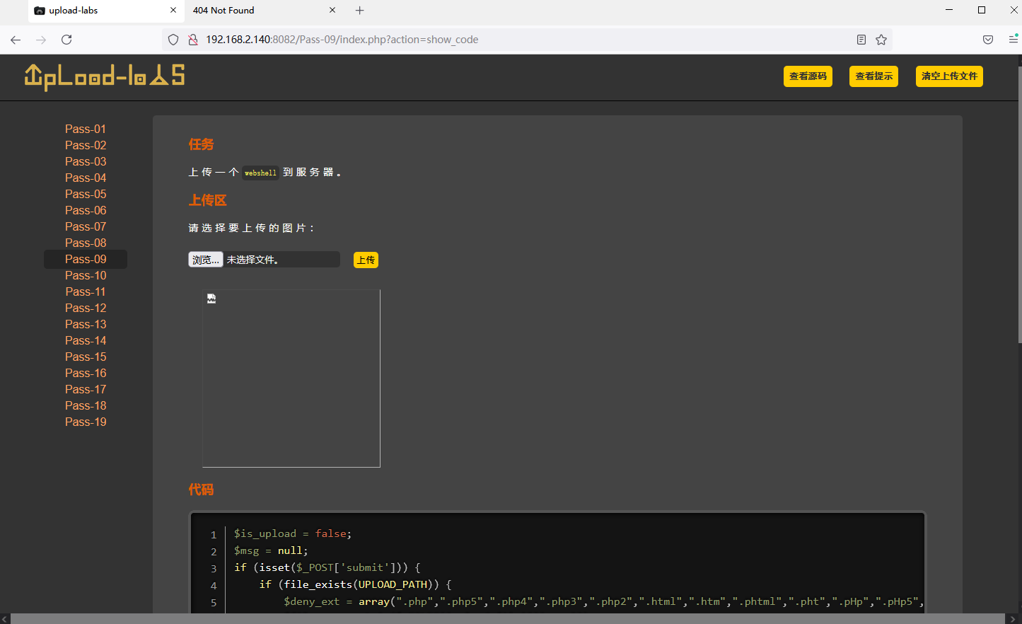Open Pass-11 in the sidebar
Image resolution: width=1022 pixels, height=624 pixels.
(86, 291)
